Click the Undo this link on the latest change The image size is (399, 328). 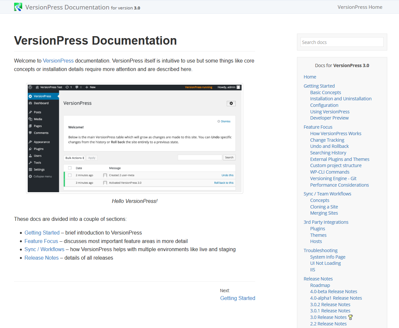pyautogui.click(x=228, y=175)
